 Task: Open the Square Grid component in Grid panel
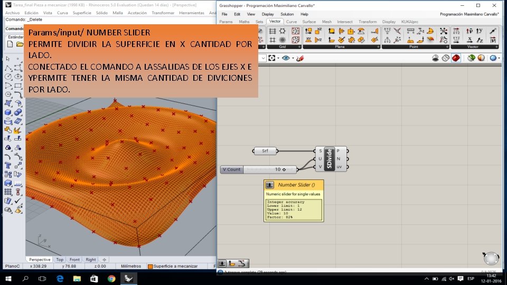273,40
